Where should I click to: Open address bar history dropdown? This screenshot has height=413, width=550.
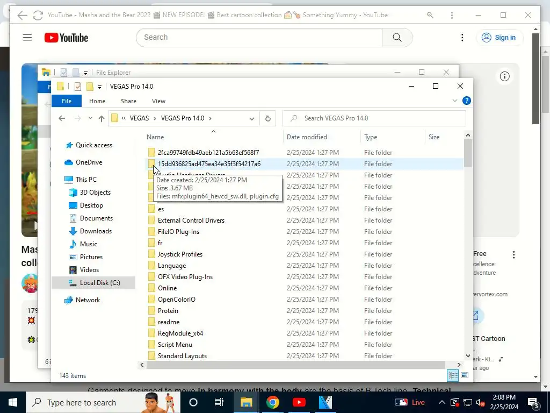tap(251, 118)
